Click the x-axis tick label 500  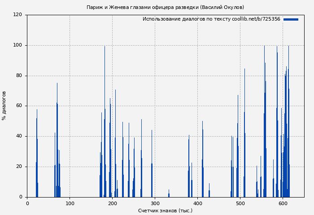[x=240, y=203]
